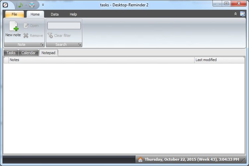This screenshot has width=249, height=166.
Task: Click the blank row selector column header
Action: tap(6, 60)
